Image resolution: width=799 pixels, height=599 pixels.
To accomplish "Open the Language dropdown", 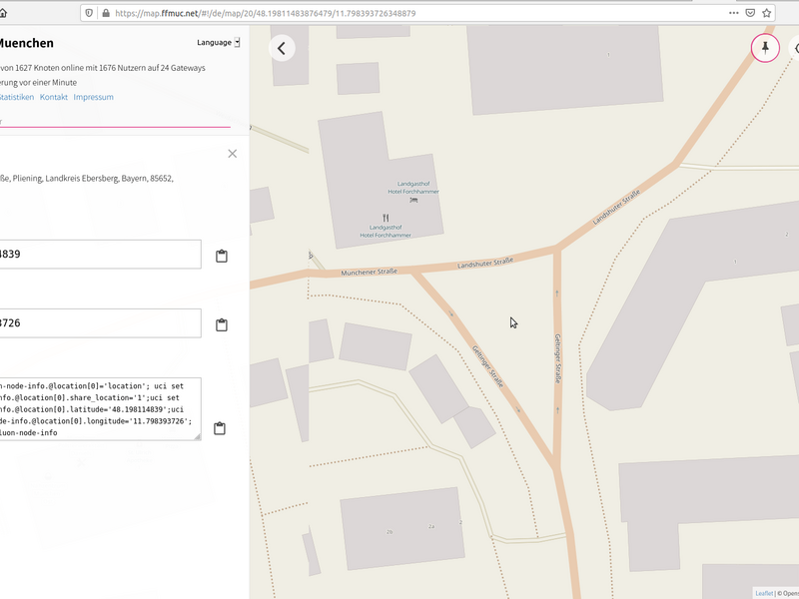I will point(218,42).
